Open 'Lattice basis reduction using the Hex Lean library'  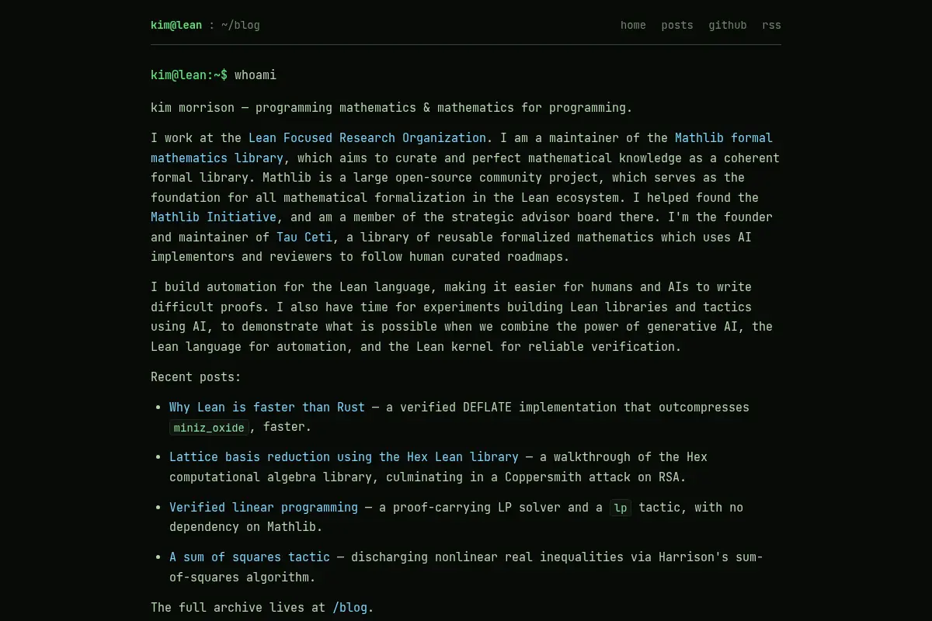(x=344, y=456)
